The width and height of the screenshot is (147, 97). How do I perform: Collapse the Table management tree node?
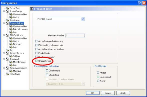coord(4,68)
